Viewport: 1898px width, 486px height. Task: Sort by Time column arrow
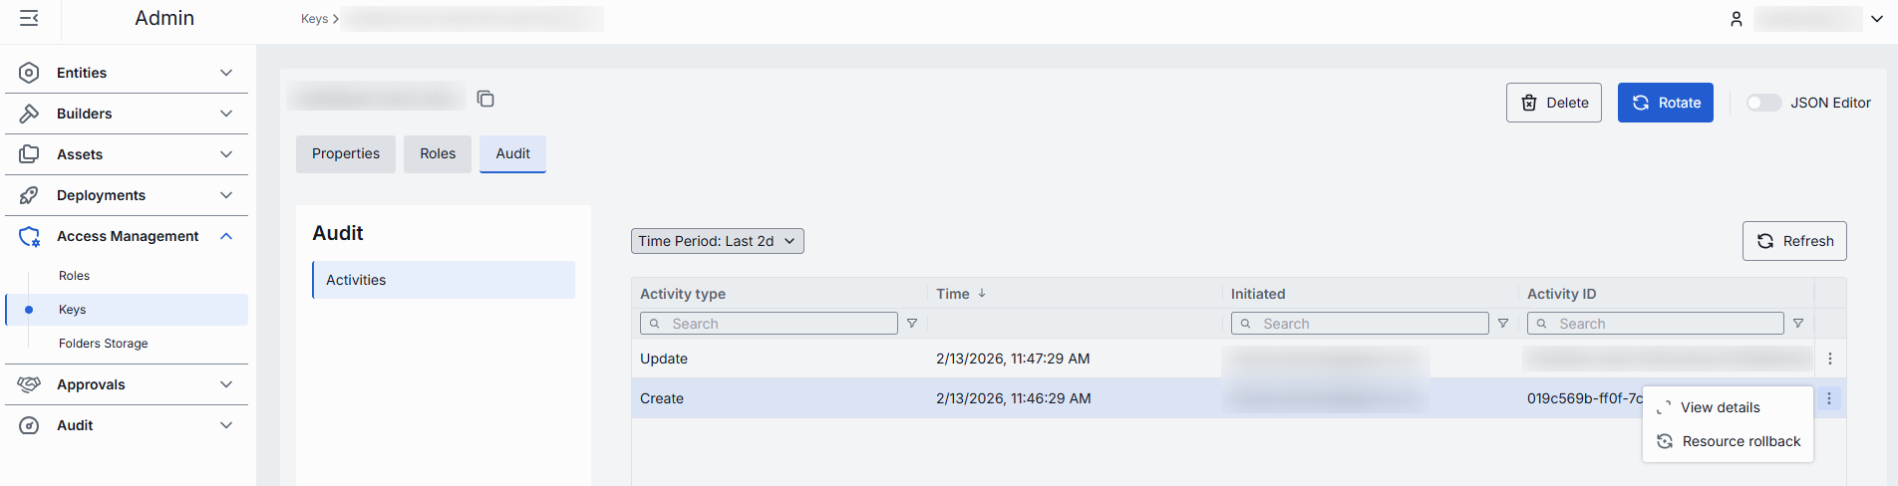pyautogui.click(x=982, y=294)
